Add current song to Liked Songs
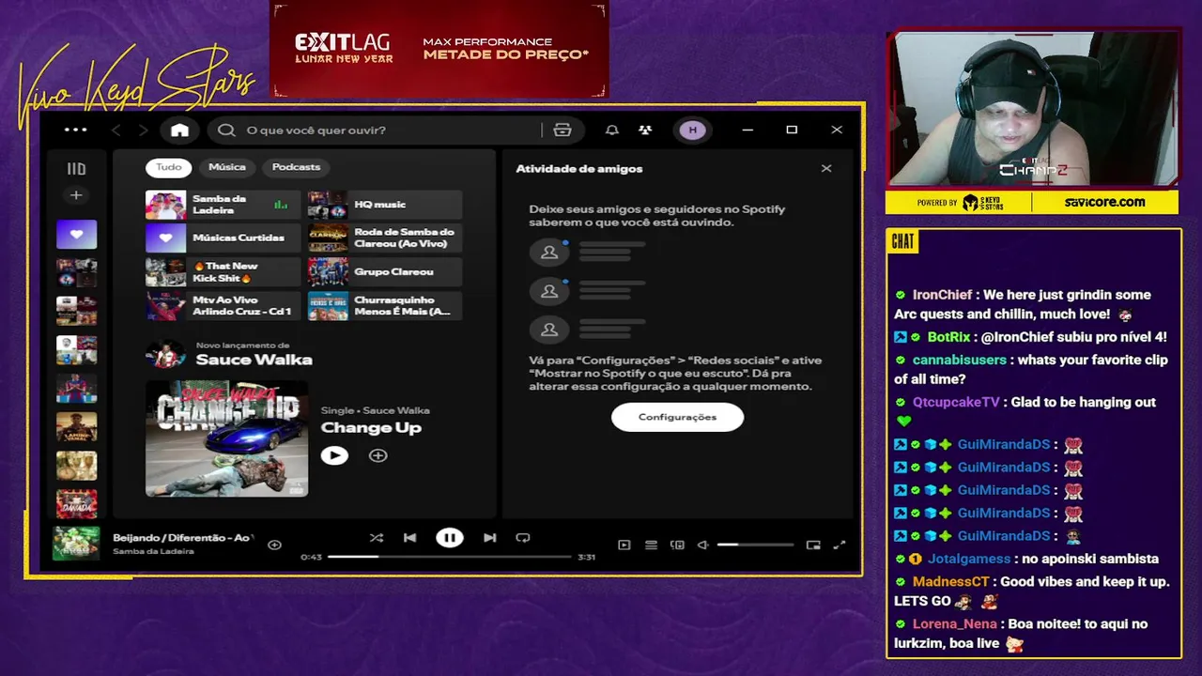 click(274, 545)
